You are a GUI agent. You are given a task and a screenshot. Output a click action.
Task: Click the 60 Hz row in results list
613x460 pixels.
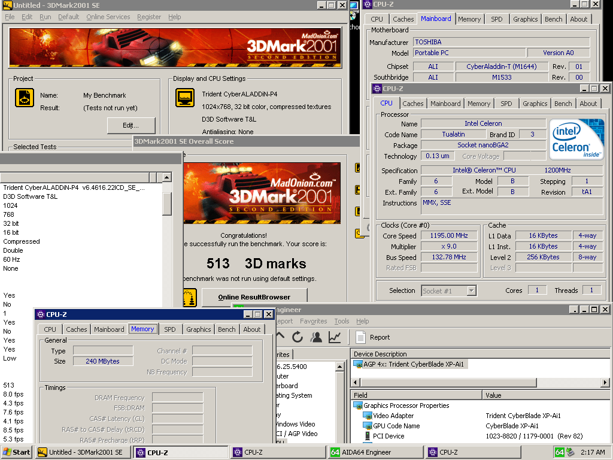click(x=12, y=259)
